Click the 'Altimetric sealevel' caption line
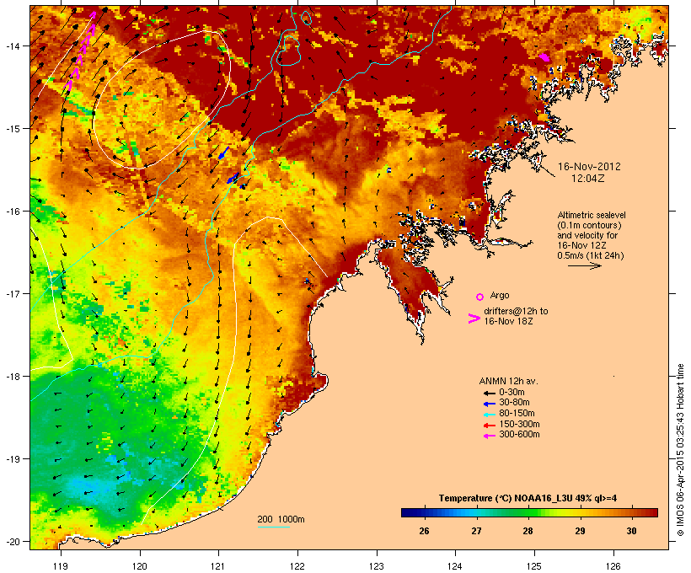The width and height of the screenshot is (691, 573). 592,215
